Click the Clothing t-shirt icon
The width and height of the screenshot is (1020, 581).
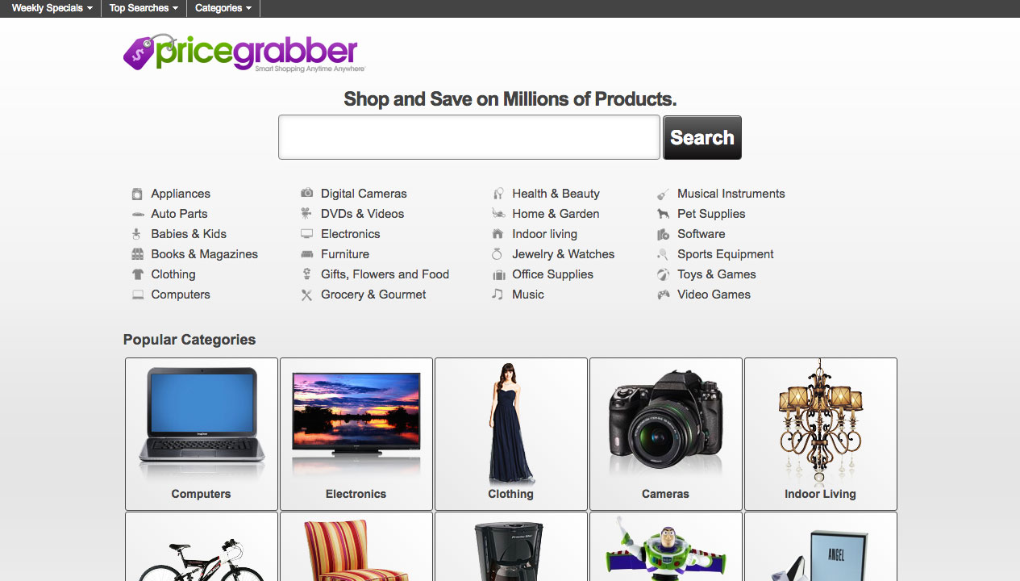137,274
